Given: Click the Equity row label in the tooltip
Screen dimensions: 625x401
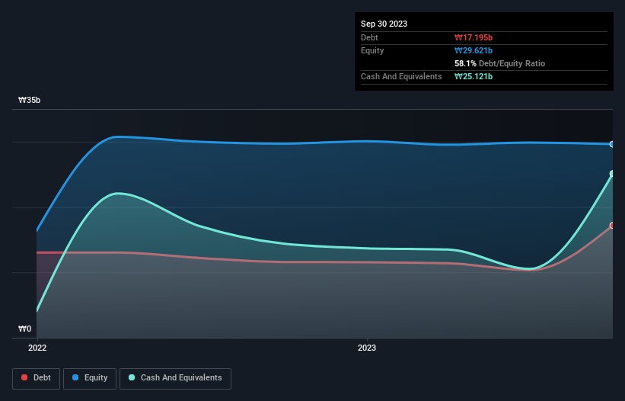Looking at the screenshot, I should pyautogui.click(x=372, y=50).
